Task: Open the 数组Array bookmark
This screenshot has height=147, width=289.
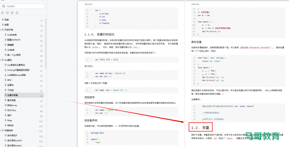Action: point(12,105)
